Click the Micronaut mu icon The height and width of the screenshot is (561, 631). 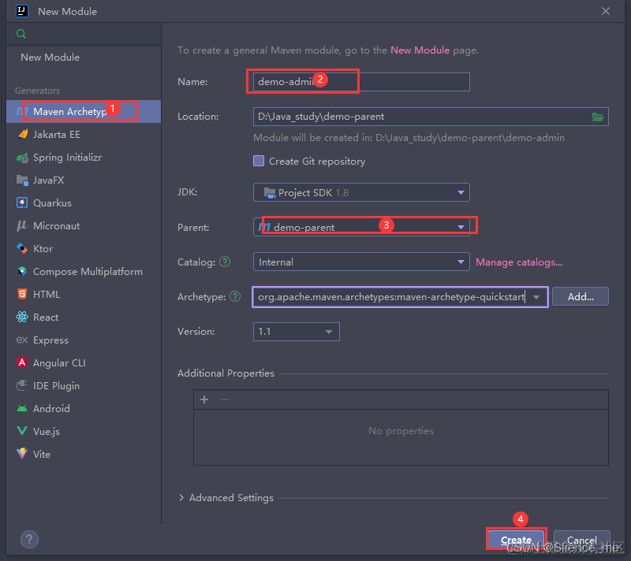(x=22, y=226)
